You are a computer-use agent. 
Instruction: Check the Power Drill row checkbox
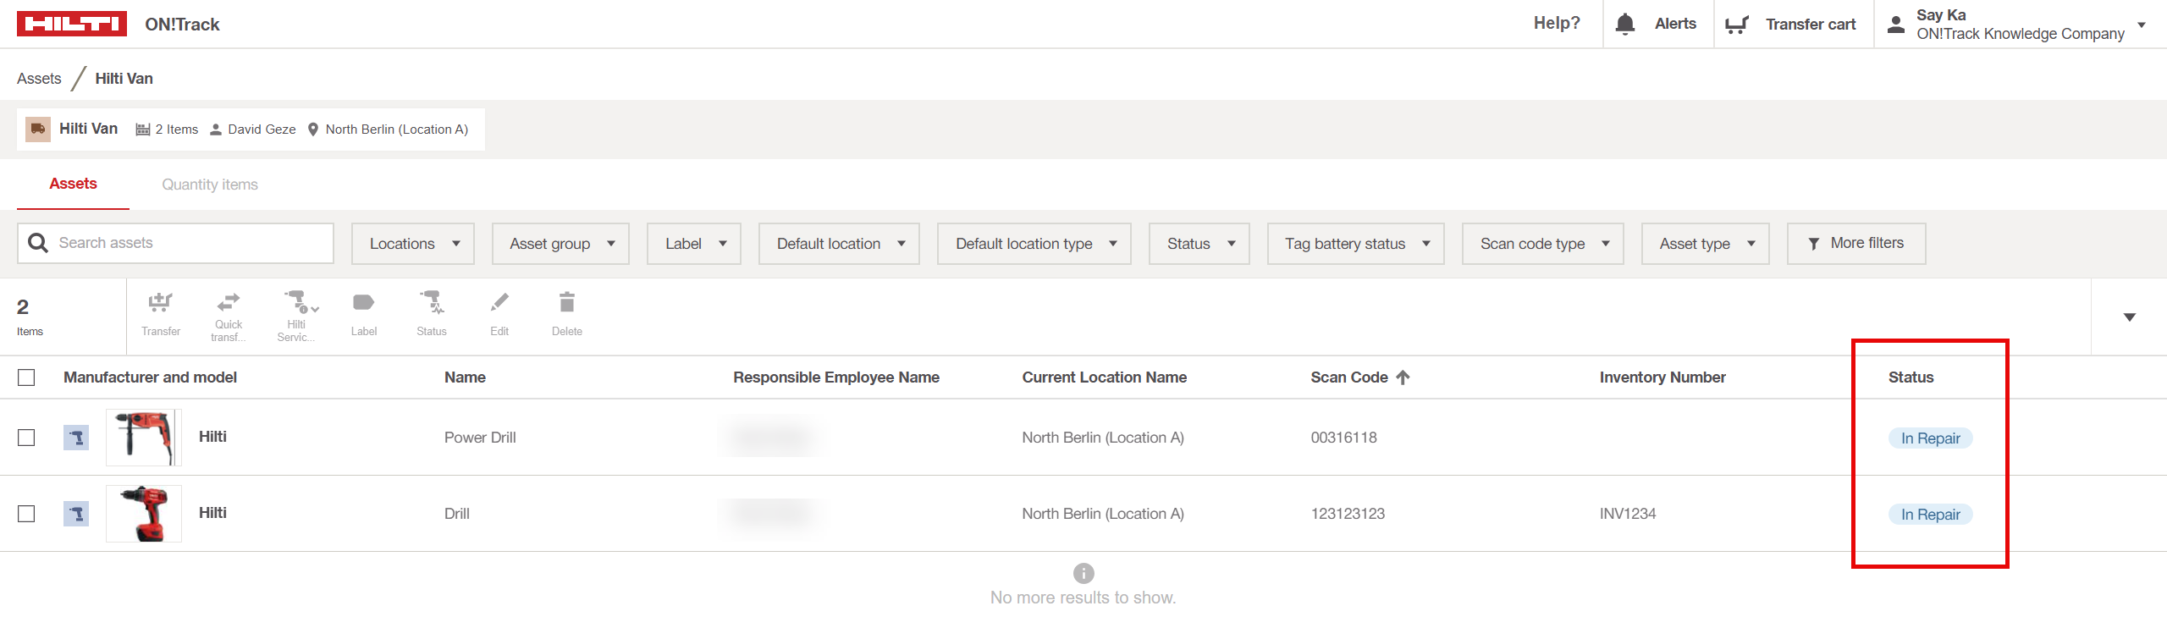[26, 438]
